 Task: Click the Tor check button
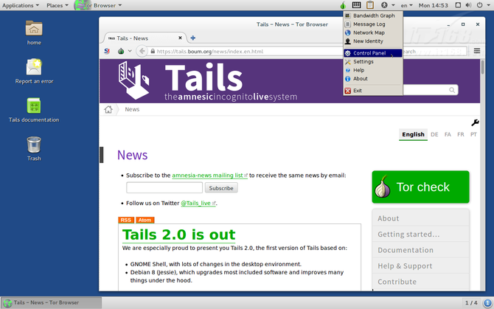click(x=420, y=187)
